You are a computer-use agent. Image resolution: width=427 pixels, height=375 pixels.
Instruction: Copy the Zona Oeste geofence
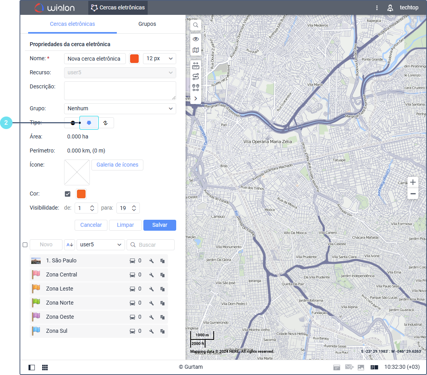coord(163,317)
